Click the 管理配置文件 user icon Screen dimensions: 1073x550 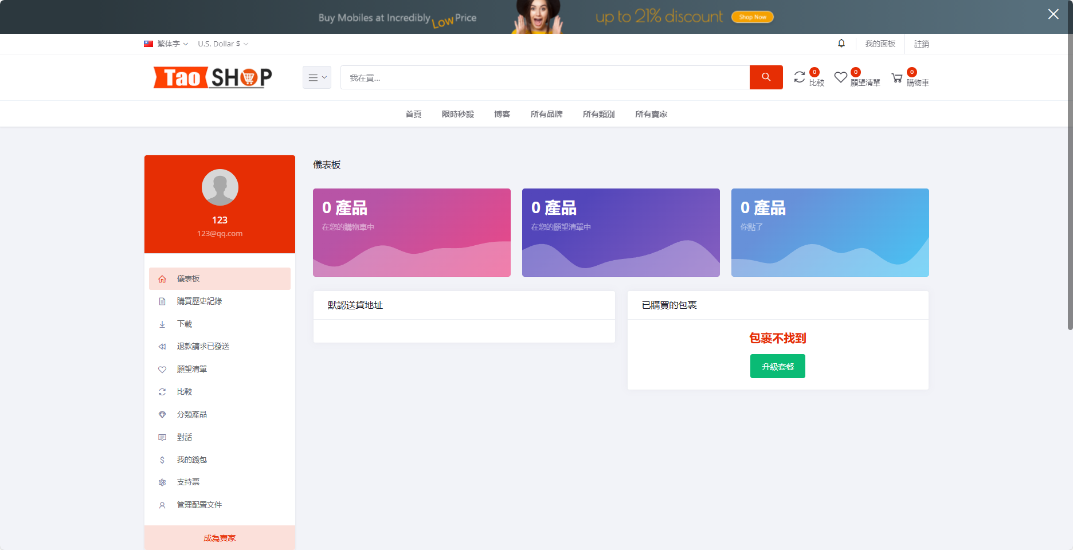pos(162,505)
